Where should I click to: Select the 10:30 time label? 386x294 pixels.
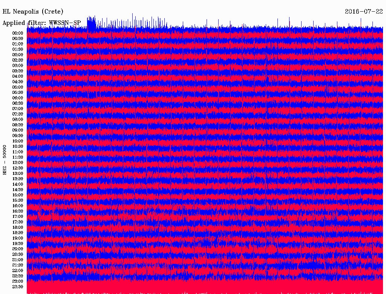(x=18, y=147)
